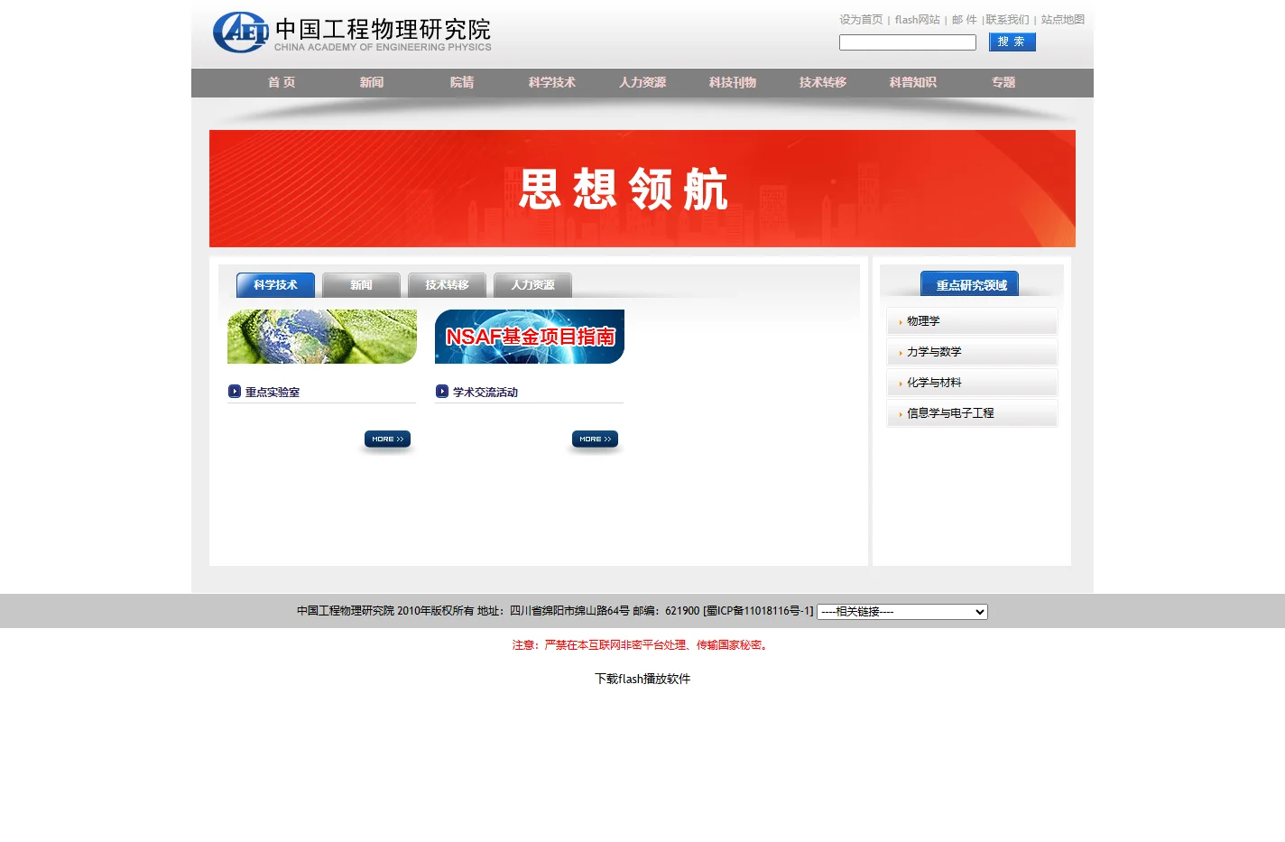Select the 重点研究领域 sidebar tab
This screenshot has height=842, width=1285.
(970, 284)
